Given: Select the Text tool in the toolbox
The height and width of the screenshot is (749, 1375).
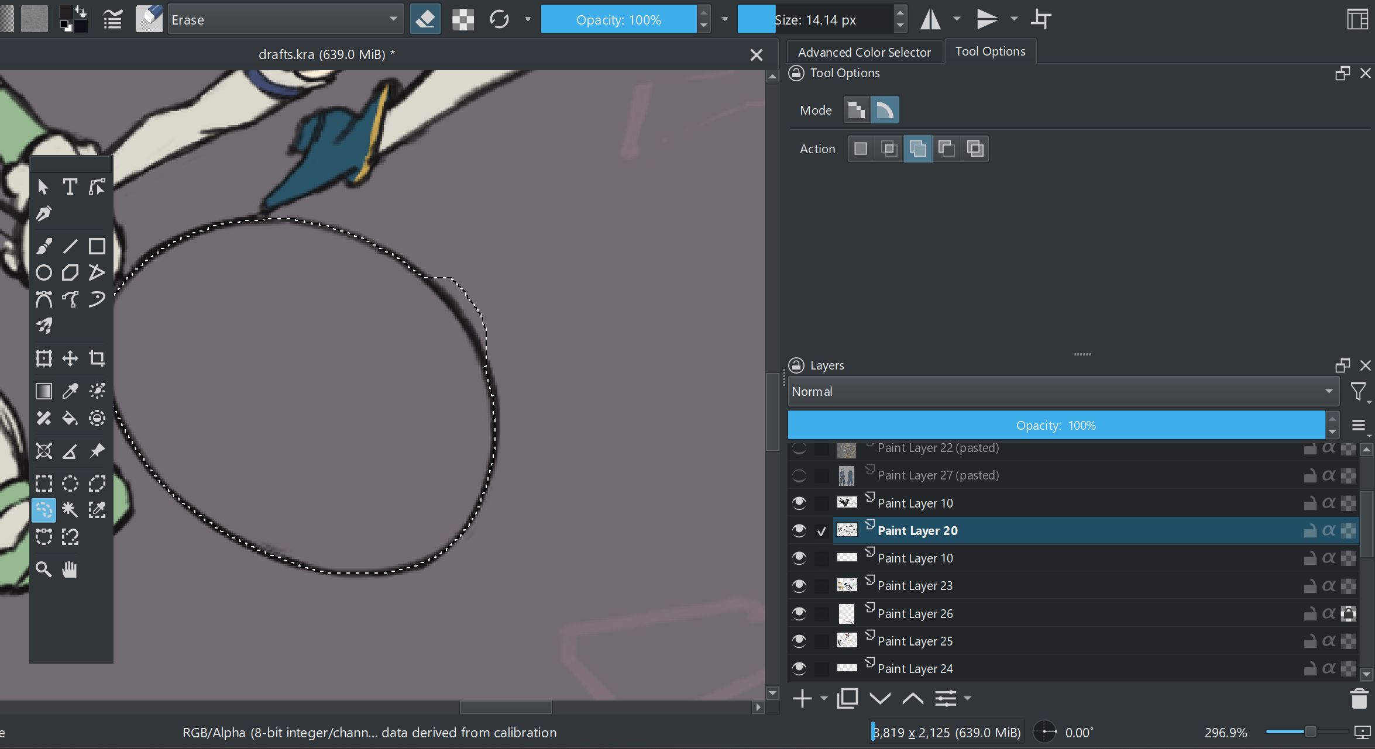Looking at the screenshot, I should click(x=70, y=187).
